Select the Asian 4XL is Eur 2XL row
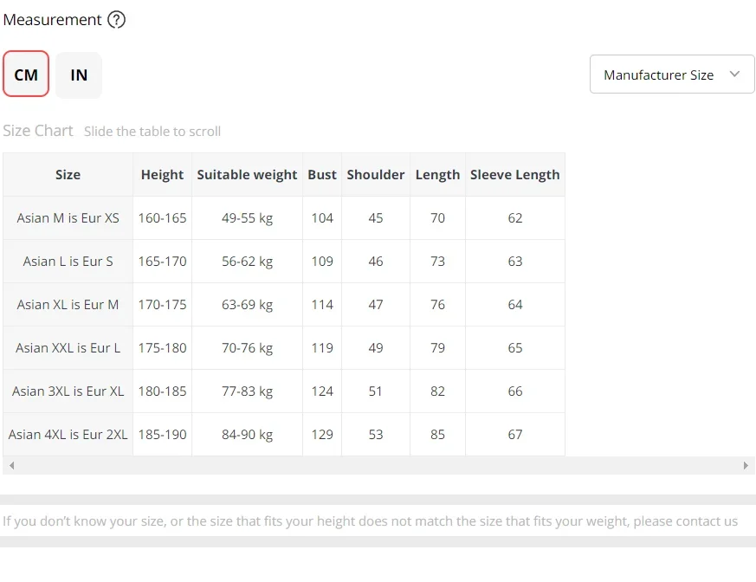756x582 pixels. [x=284, y=435]
